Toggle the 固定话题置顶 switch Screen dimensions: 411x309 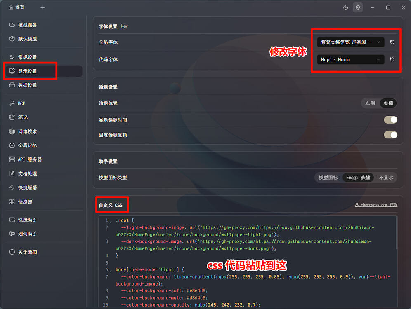point(390,135)
